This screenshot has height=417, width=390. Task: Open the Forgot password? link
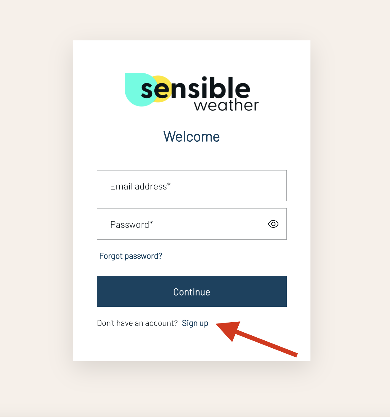[x=131, y=256]
